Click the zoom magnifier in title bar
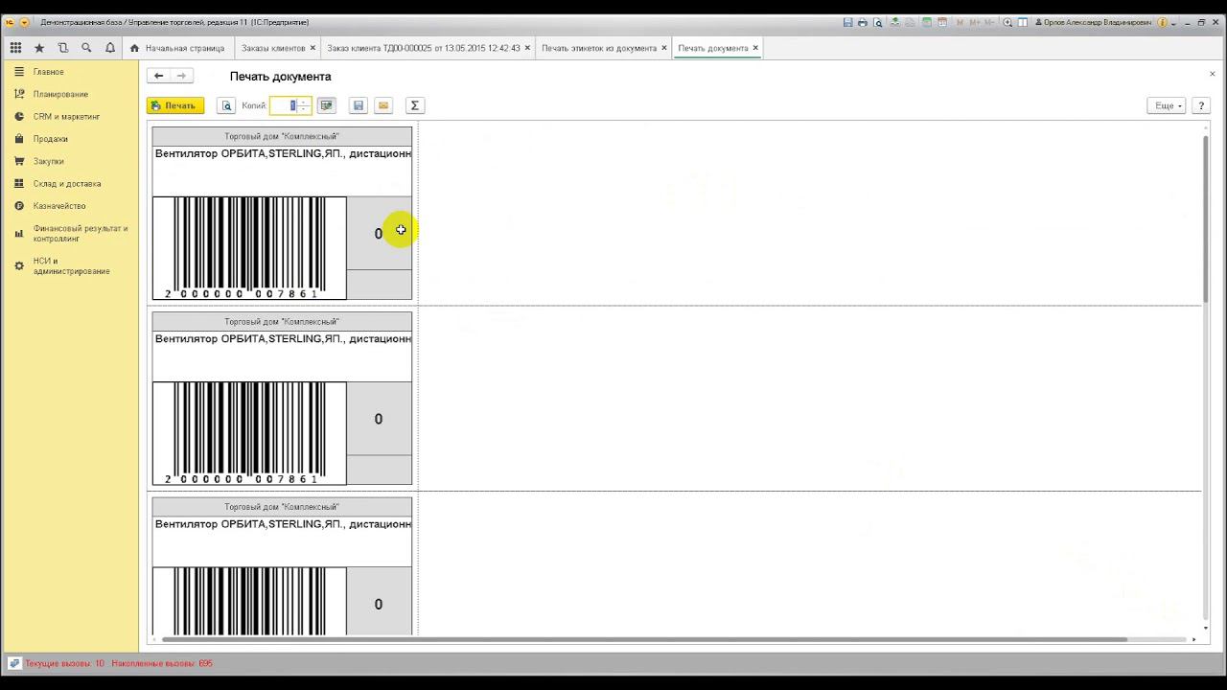 [x=1007, y=22]
